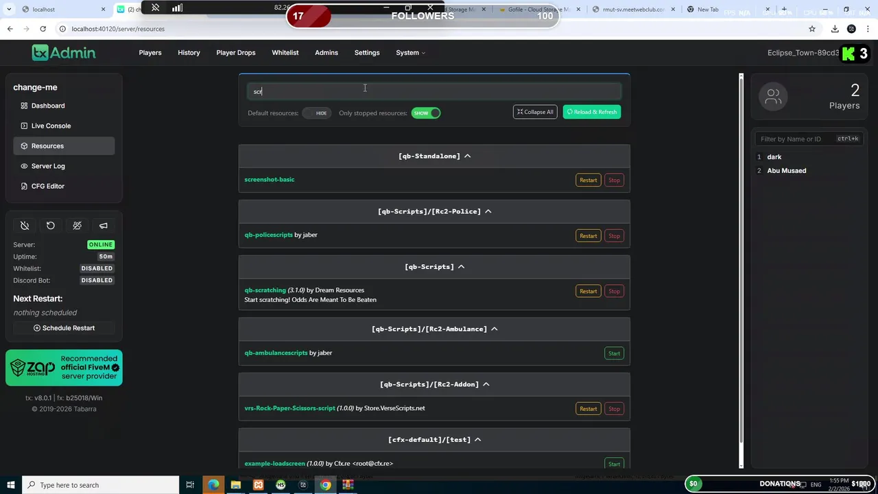Click Filter by Name or ID field
This screenshot has height=494, width=878.
(x=809, y=139)
